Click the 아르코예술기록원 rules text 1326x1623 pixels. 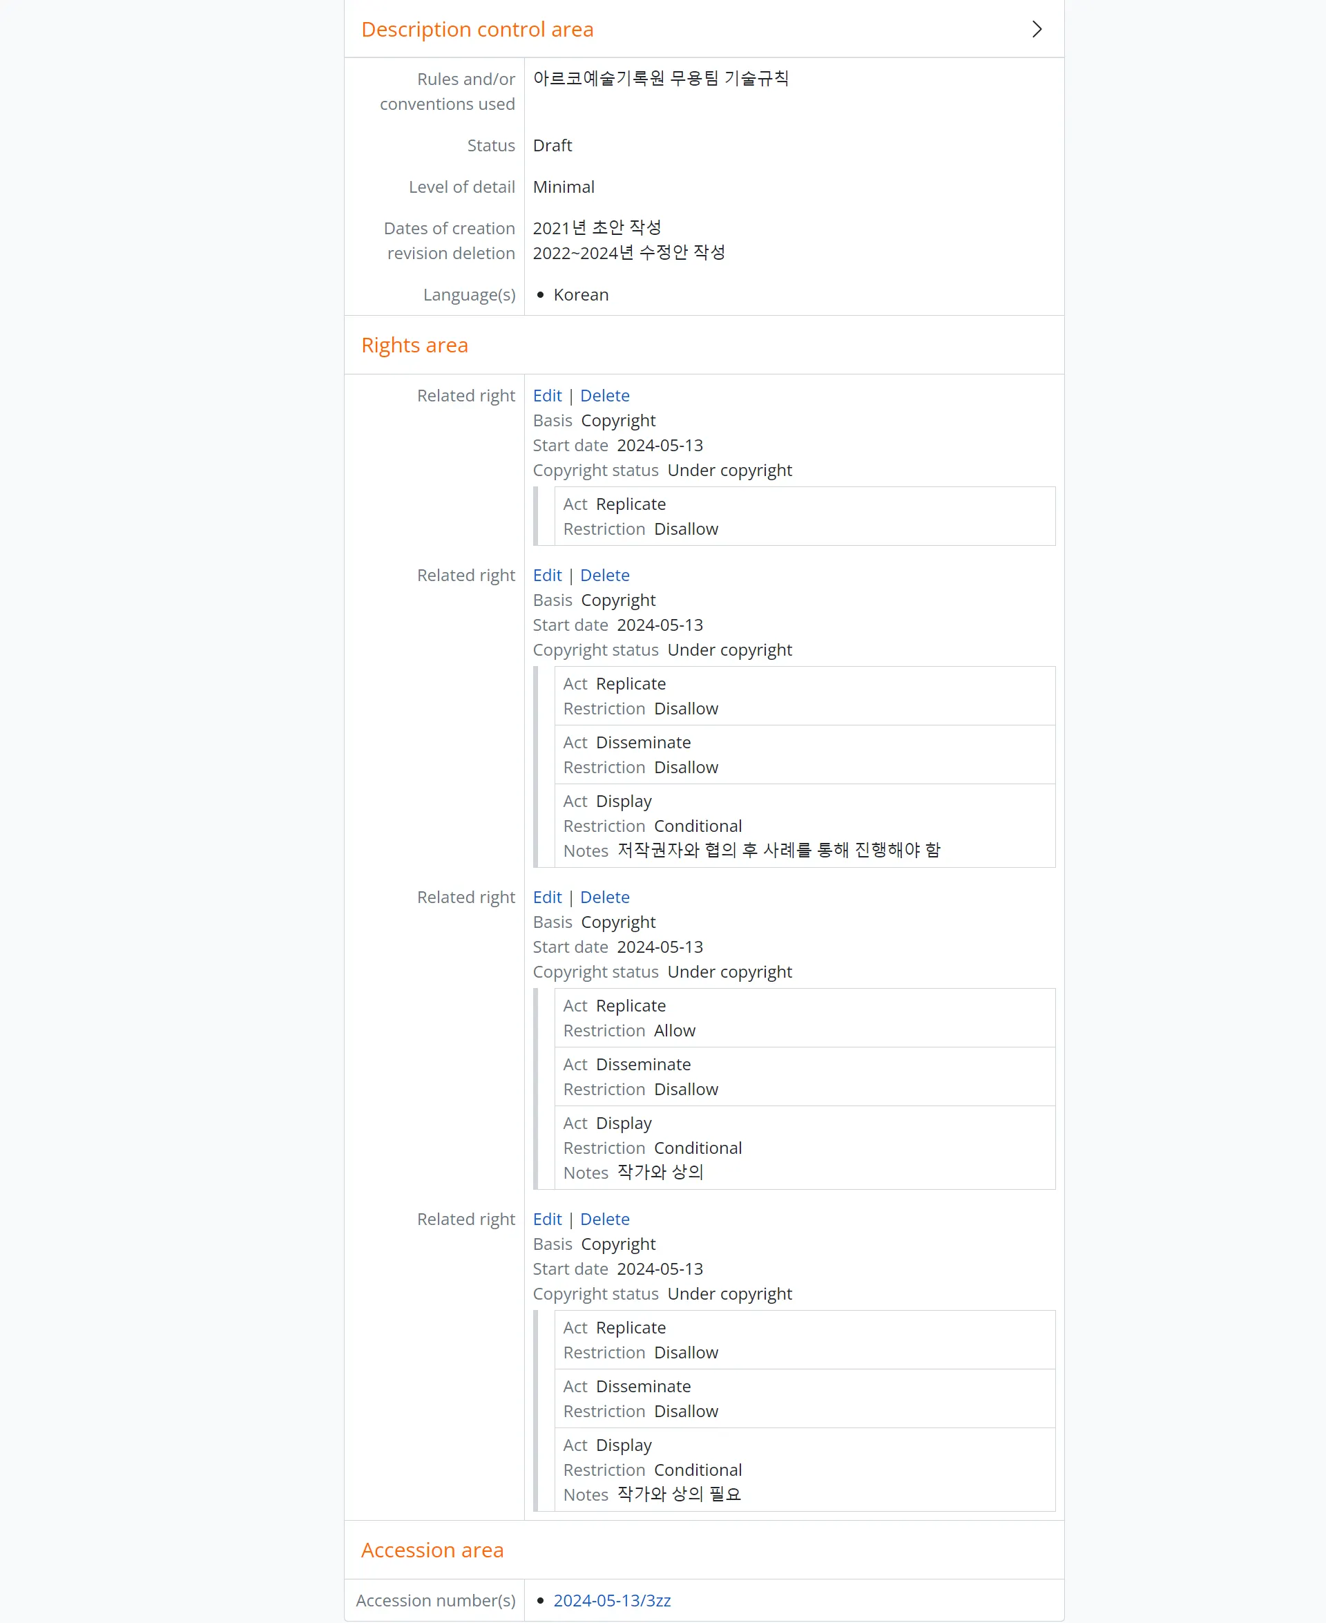click(661, 79)
